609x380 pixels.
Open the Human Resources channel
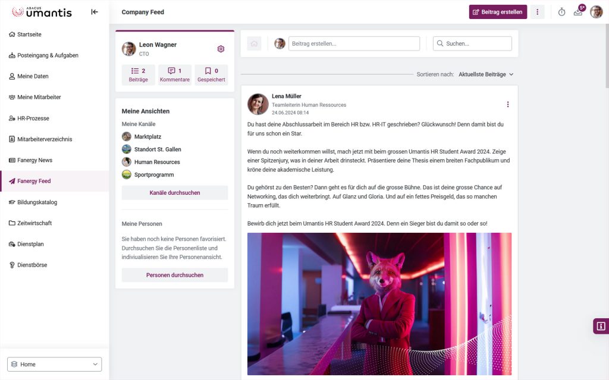pos(156,162)
